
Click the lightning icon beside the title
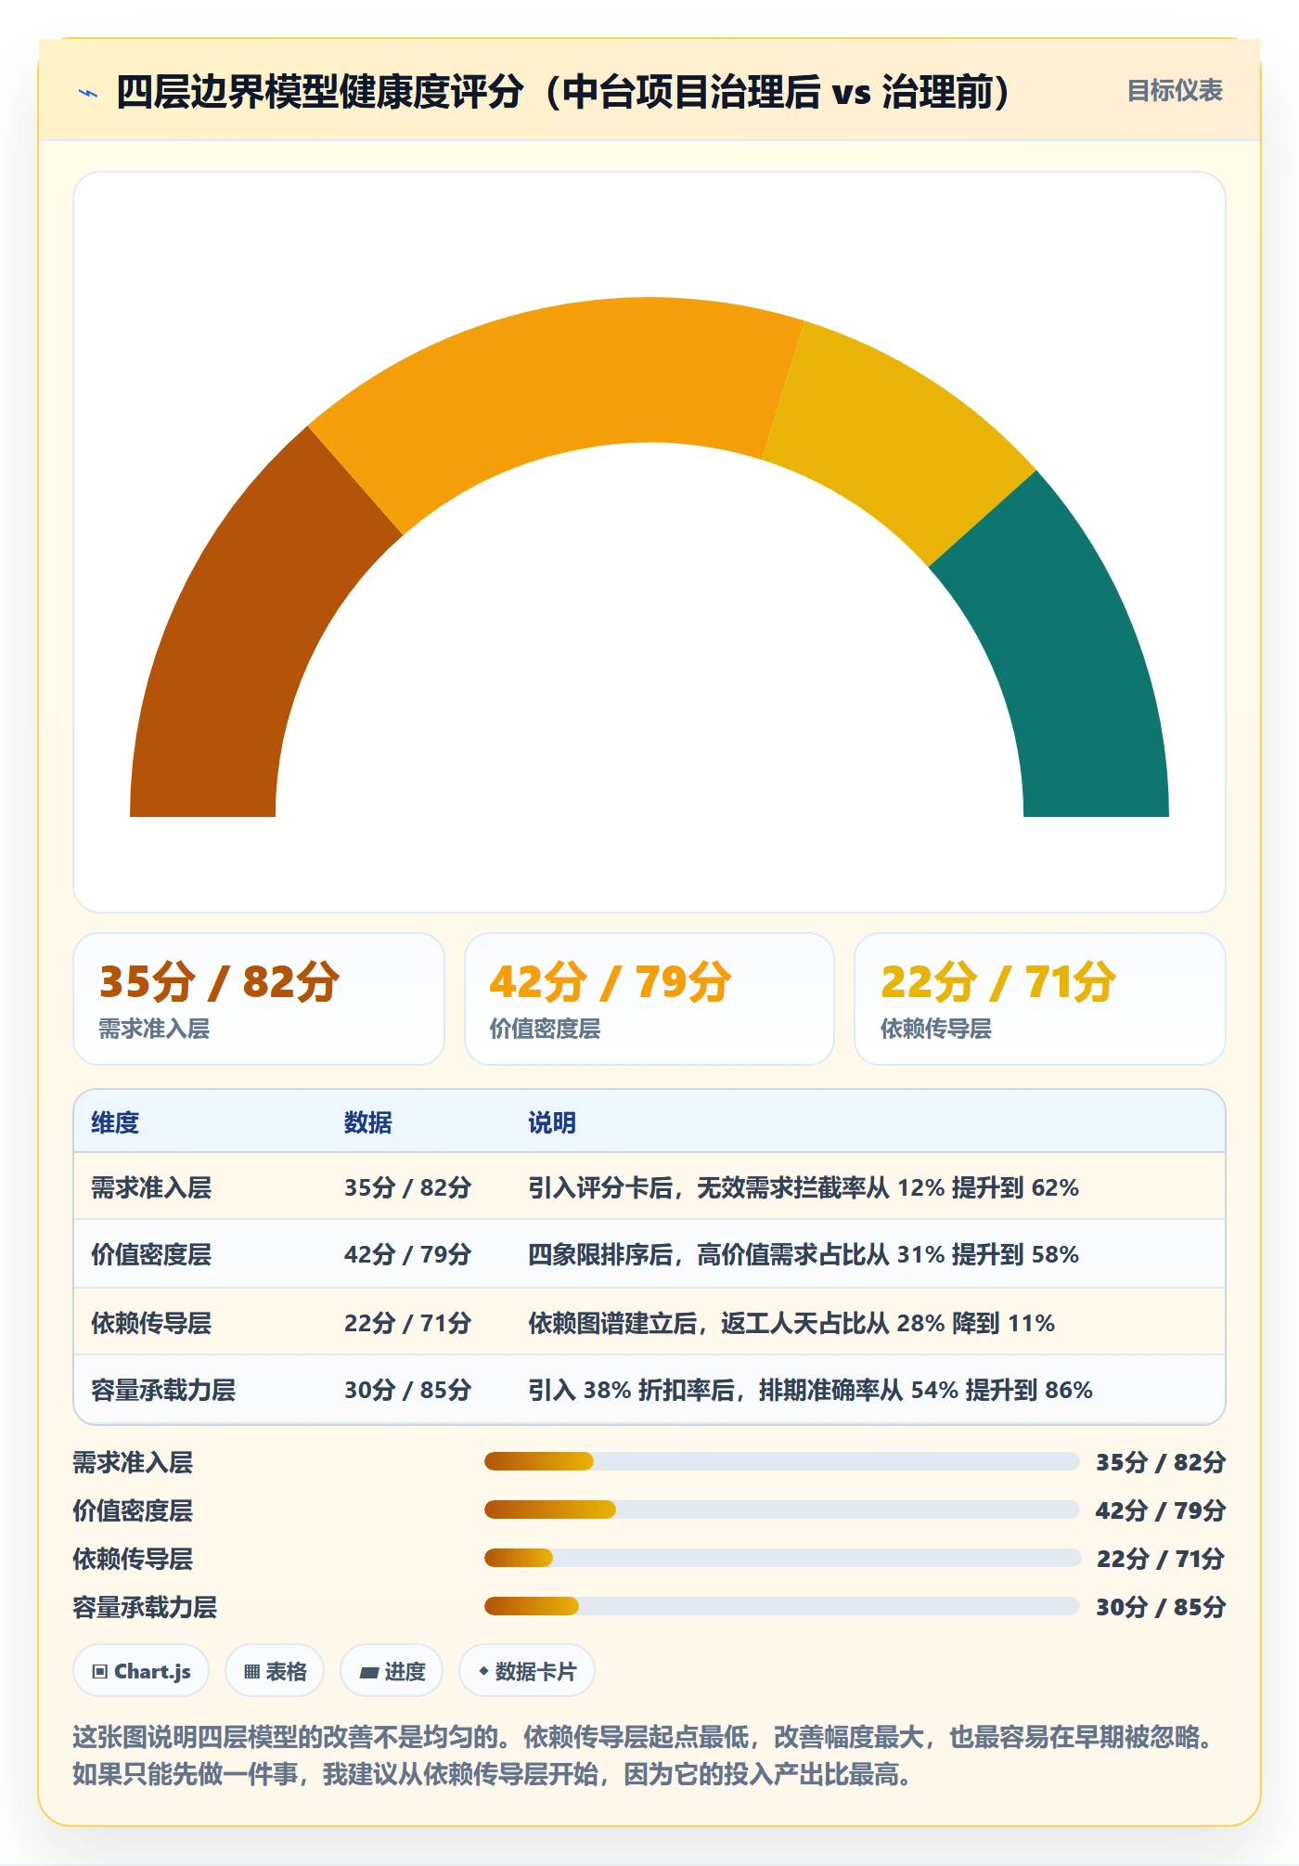[x=88, y=93]
